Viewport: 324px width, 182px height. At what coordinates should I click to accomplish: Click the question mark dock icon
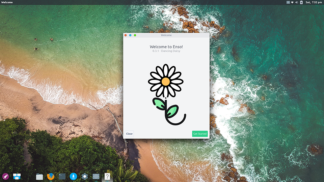pyautogui.click(x=107, y=176)
